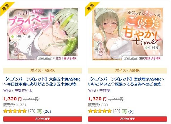This screenshot has height=124, width=171.
Task: Open the 室伏理沙 ASMR cover thumbnail
Action: tap(128, 34)
